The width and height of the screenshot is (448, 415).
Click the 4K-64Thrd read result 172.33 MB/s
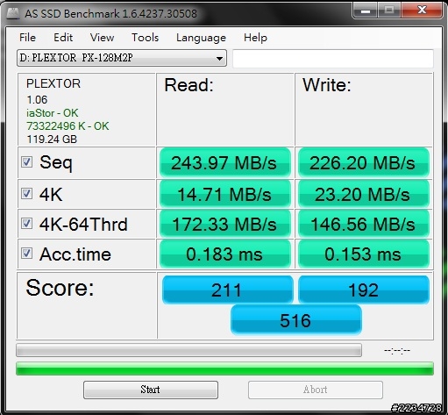[225, 224]
